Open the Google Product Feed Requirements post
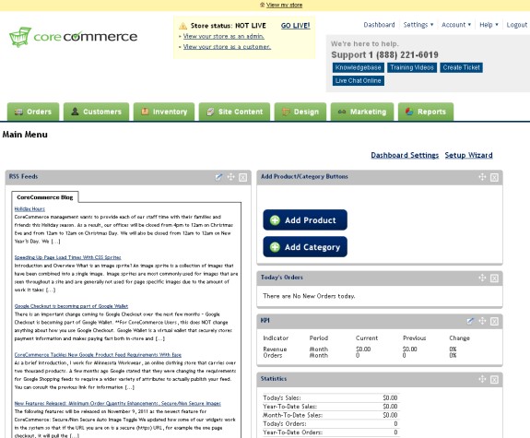Image resolution: width=530 pixels, height=438 pixels. coord(98,355)
